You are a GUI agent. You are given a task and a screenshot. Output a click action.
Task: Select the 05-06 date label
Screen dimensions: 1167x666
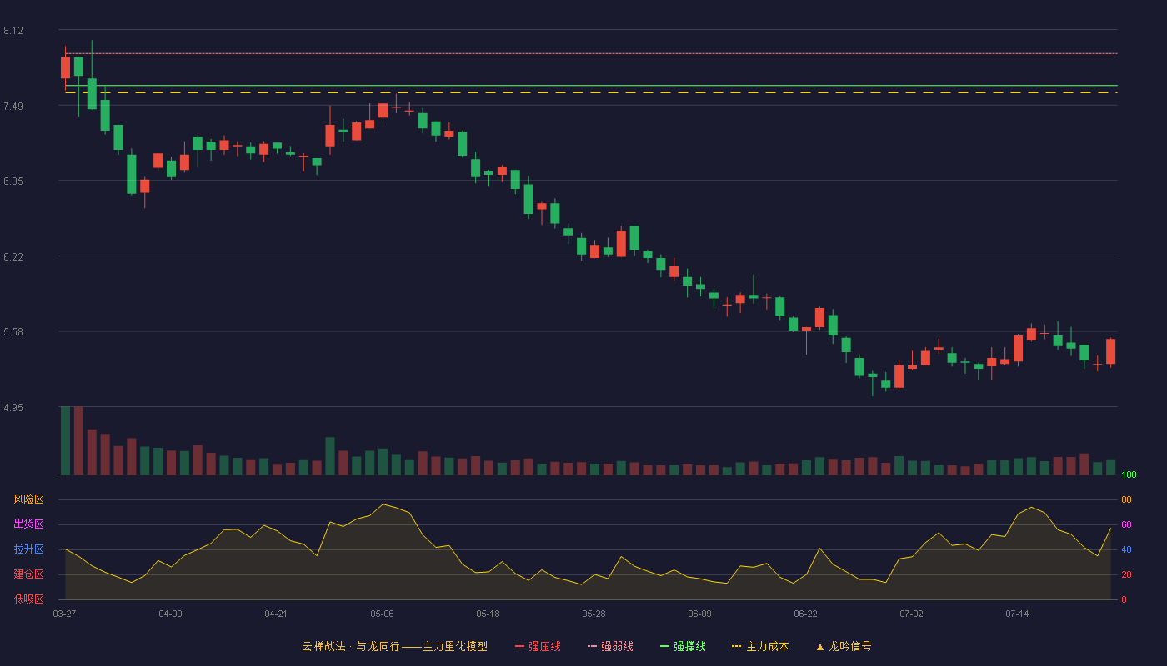382,614
